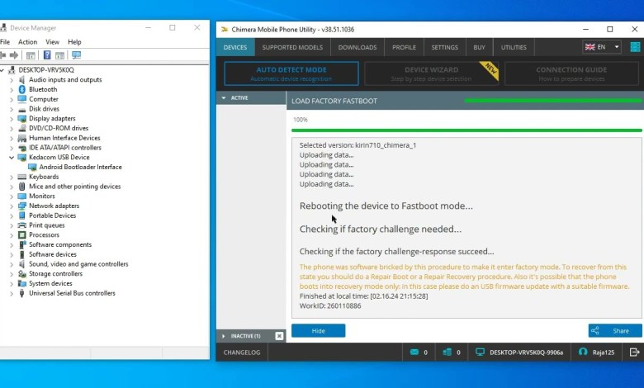
Task: Click the WorkID: 260110886 log line
Action: (x=330, y=306)
